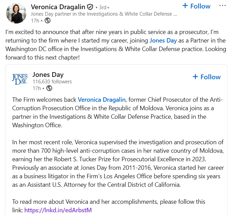Click Veronica's headline about Investigations & White Collar
The height and width of the screenshot is (215, 228).
(x=104, y=14)
